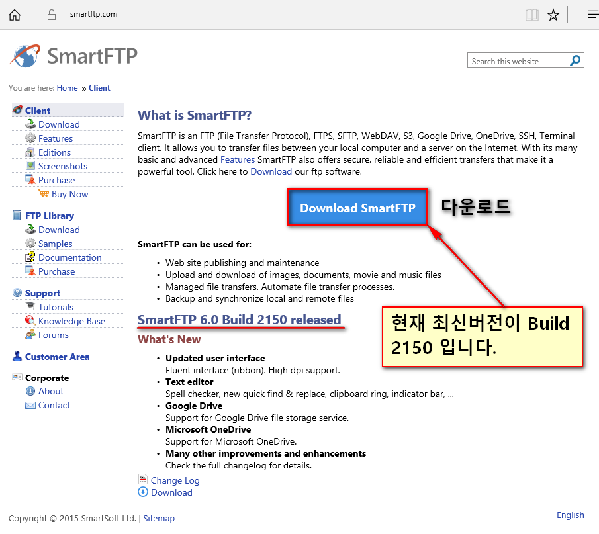The height and width of the screenshot is (534, 599).
Task: Click the SmartFTP wordmark in header
Action: pyautogui.click(x=92, y=56)
